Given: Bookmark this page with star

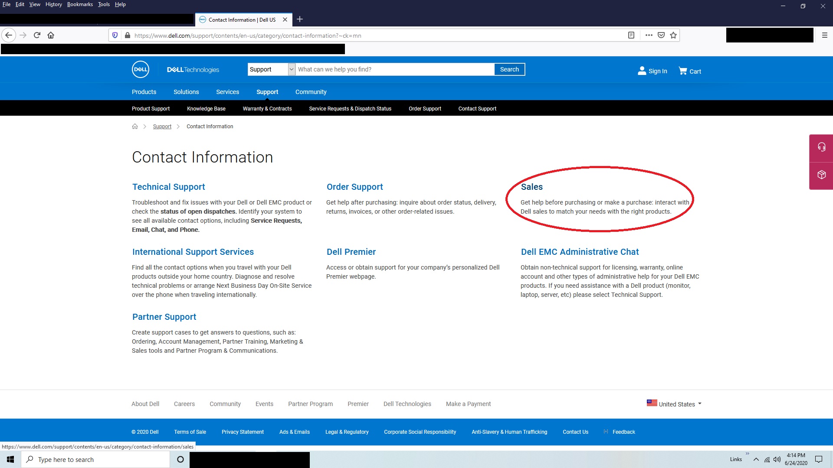Looking at the screenshot, I should pyautogui.click(x=673, y=35).
